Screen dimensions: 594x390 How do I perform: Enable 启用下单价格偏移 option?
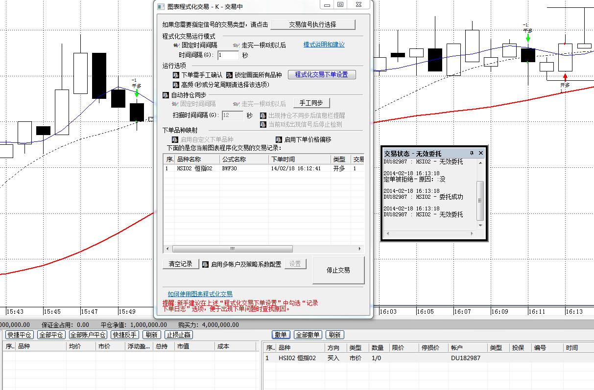click(x=279, y=139)
